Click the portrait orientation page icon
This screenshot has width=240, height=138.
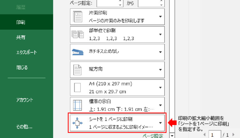click(78, 69)
